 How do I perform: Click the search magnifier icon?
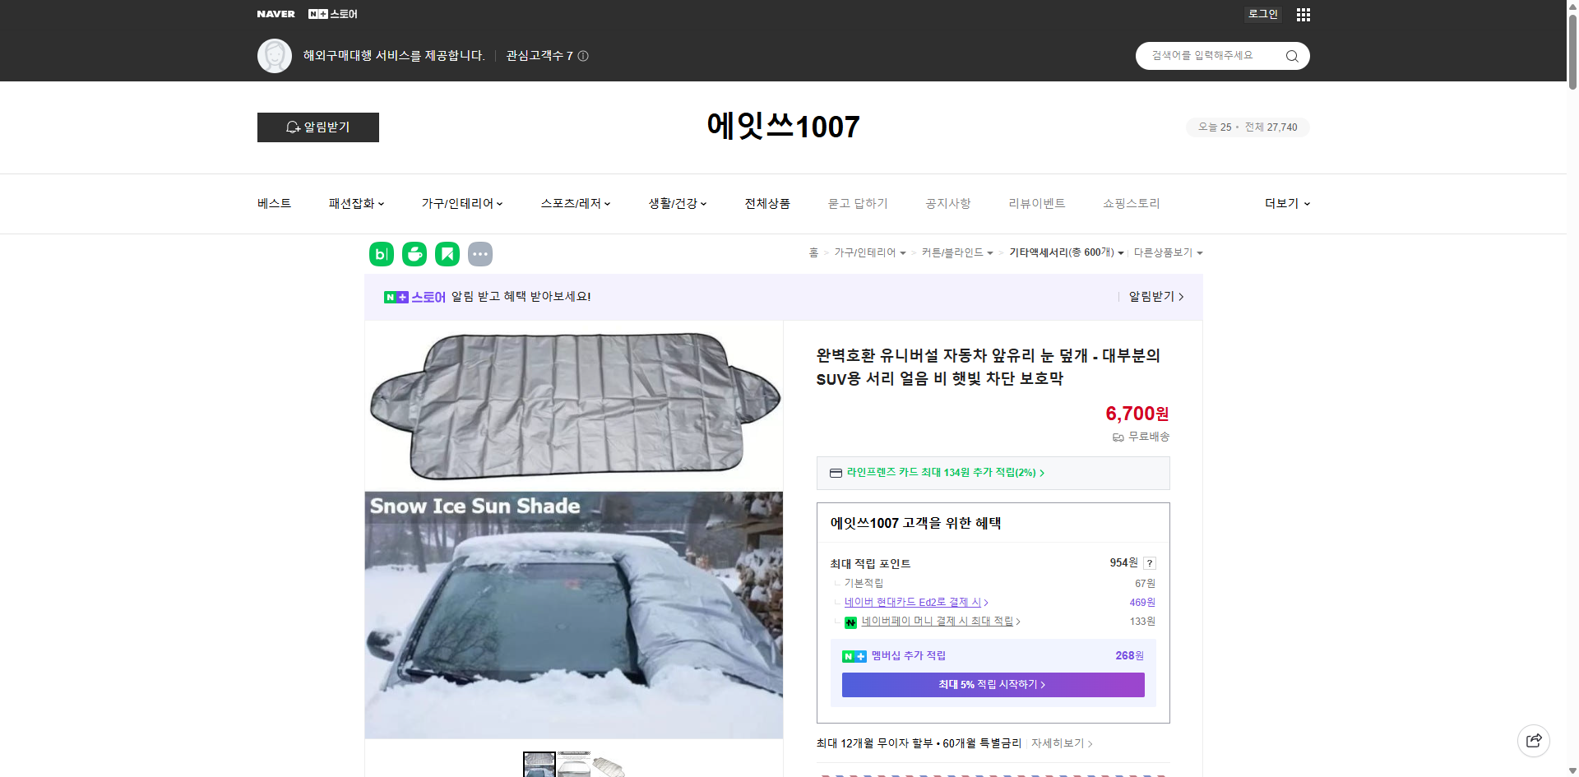[1291, 55]
